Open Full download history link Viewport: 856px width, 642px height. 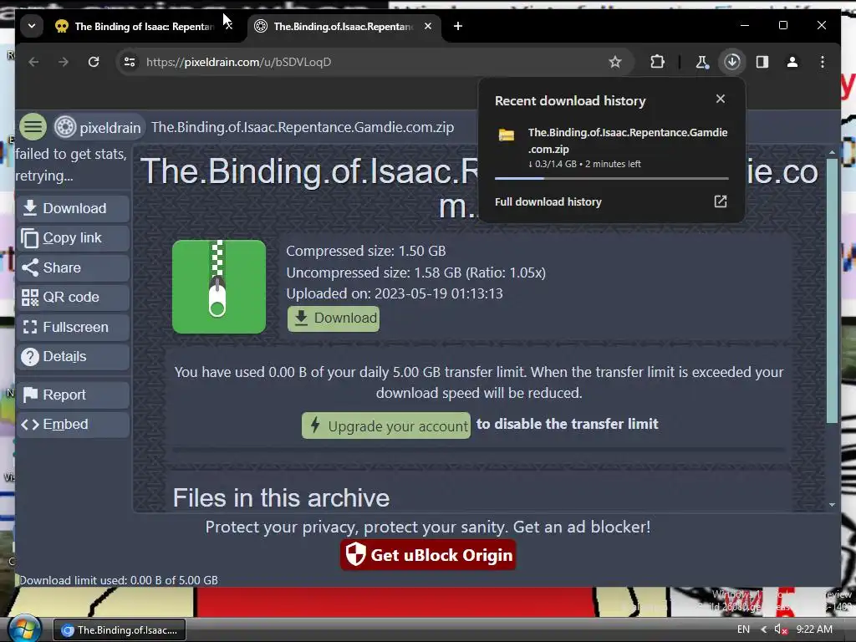[x=548, y=202]
